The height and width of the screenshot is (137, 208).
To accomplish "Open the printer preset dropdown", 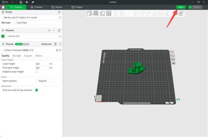I will click(30, 18).
